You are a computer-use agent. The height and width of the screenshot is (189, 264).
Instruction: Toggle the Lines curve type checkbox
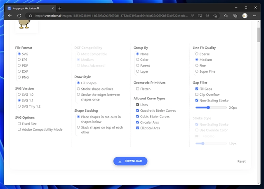click(137, 104)
